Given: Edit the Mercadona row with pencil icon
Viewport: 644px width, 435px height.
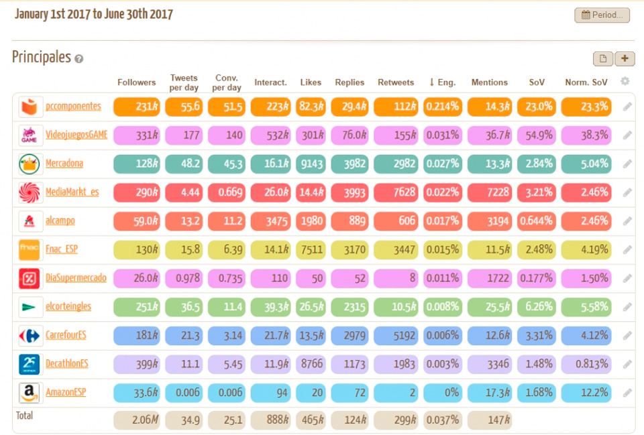Looking at the screenshot, I should pos(627,164).
